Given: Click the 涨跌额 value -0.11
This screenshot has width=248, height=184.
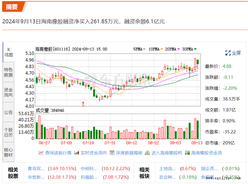Looking at the screenshot, I should pos(228,77).
